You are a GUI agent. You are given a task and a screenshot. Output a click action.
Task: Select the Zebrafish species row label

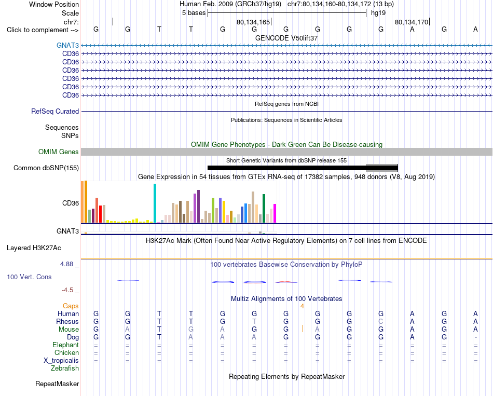(65, 368)
